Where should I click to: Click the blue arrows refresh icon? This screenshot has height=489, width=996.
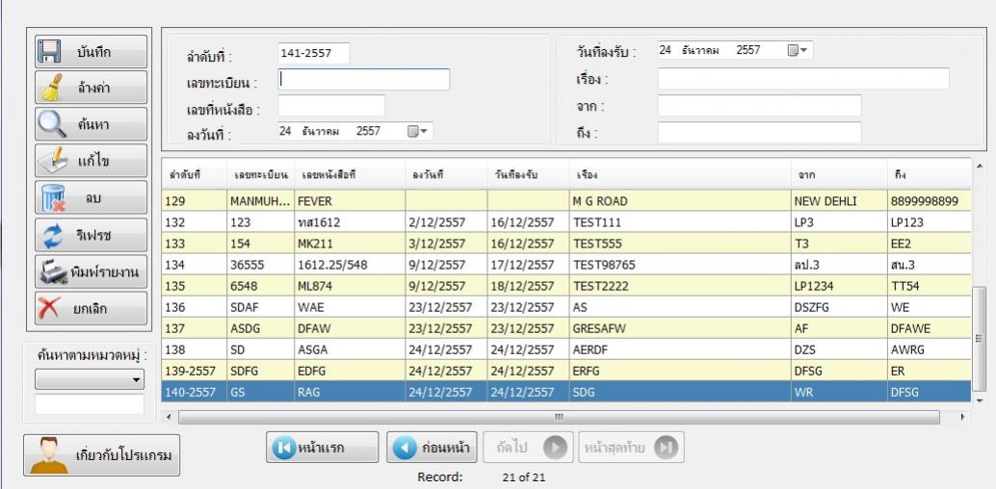click(53, 234)
